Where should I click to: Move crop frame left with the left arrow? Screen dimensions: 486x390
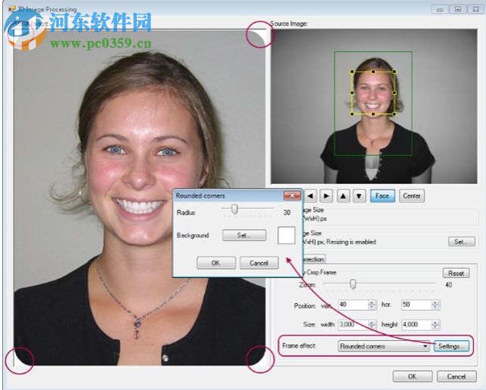pos(310,196)
